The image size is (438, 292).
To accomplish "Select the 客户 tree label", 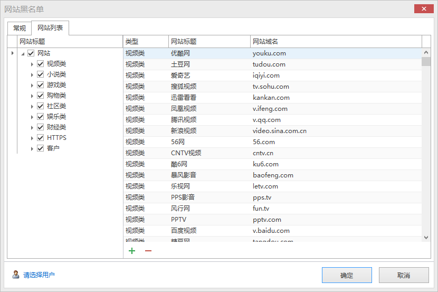I will 53,148.
